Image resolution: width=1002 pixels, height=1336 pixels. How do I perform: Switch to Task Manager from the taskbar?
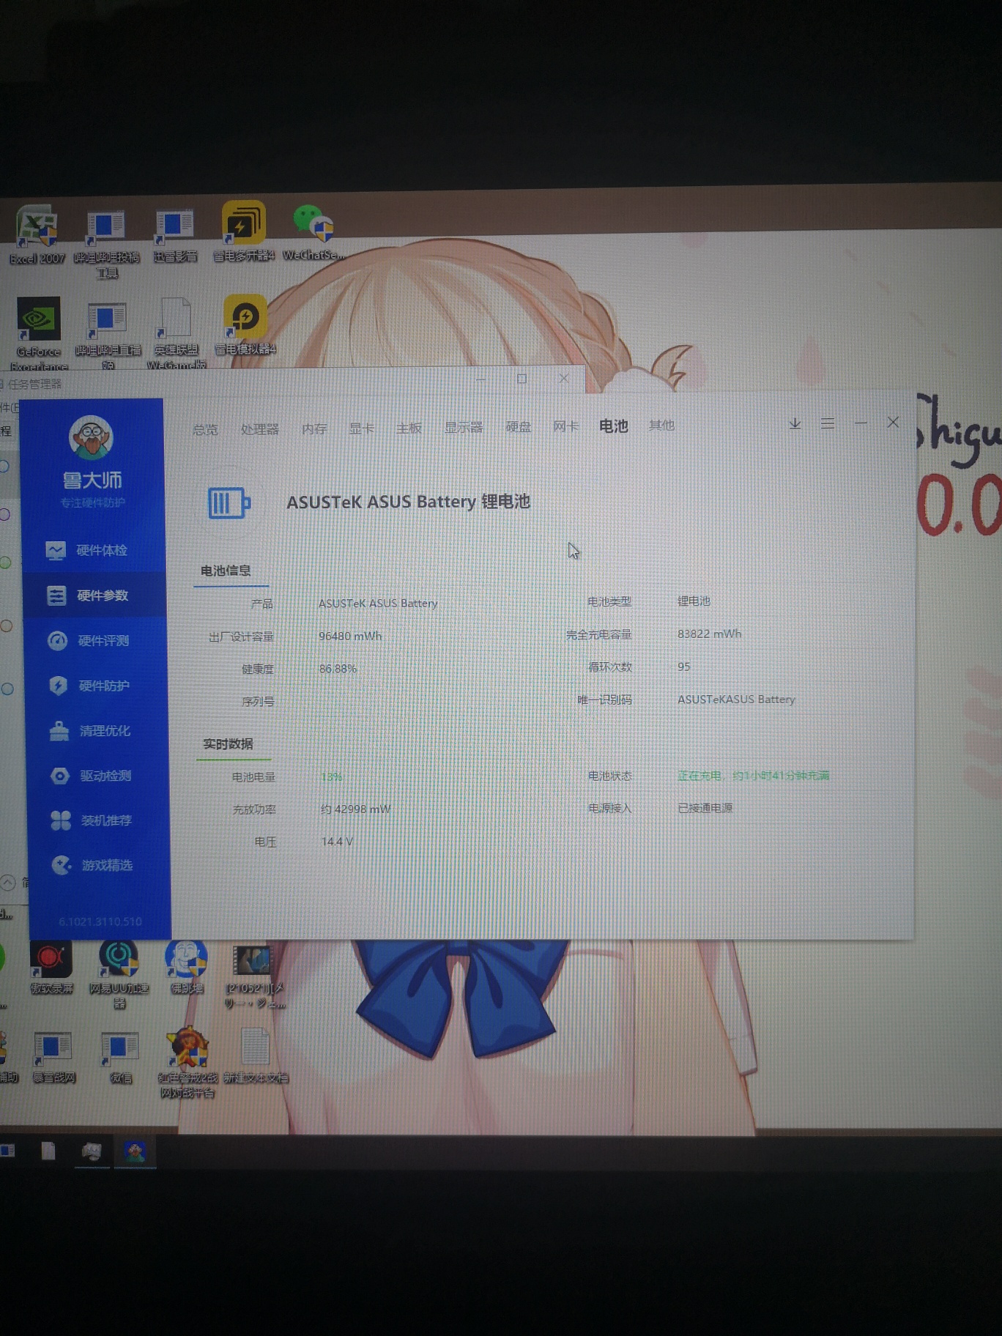[x=92, y=1151]
